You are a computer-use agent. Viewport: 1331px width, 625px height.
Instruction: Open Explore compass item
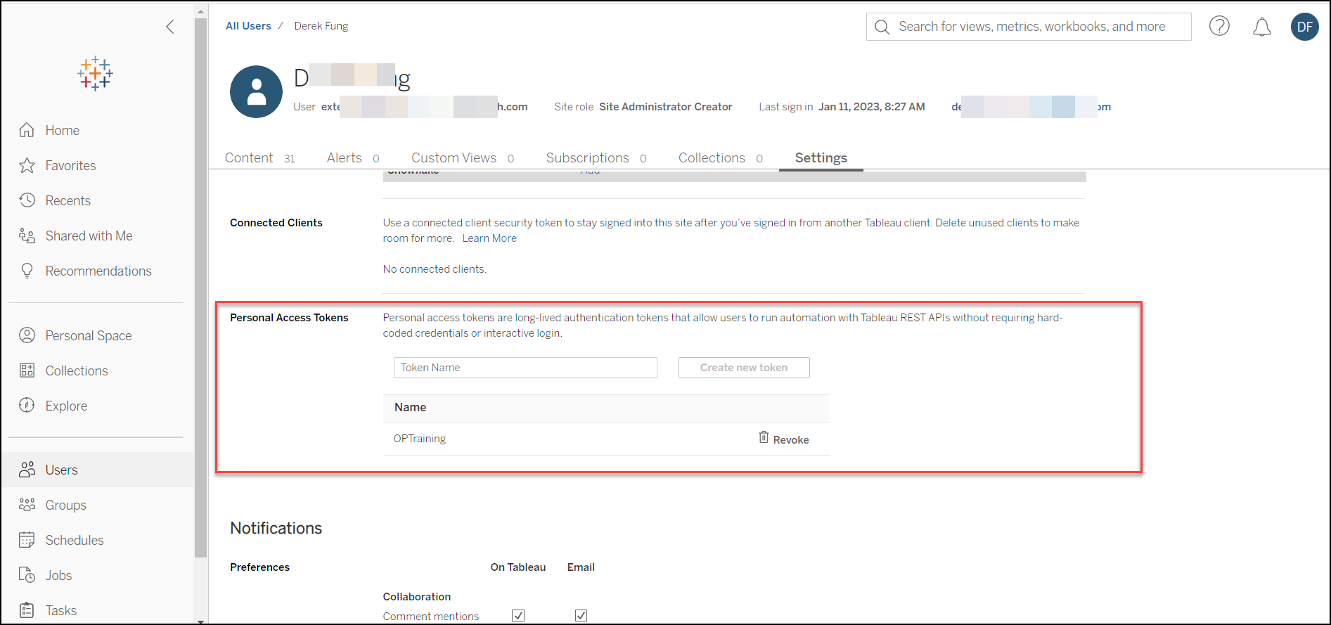pos(66,406)
